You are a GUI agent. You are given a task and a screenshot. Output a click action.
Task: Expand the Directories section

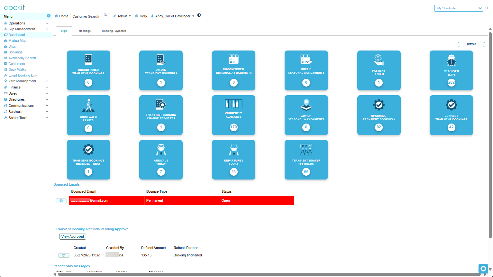(x=47, y=99)
